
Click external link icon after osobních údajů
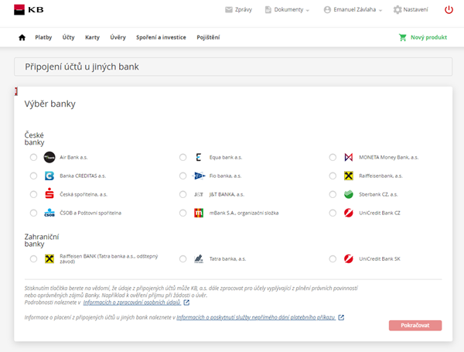(186, 302)
